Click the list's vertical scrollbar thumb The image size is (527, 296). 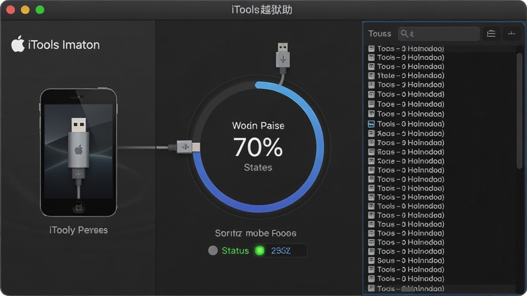[x=519, y=110]
